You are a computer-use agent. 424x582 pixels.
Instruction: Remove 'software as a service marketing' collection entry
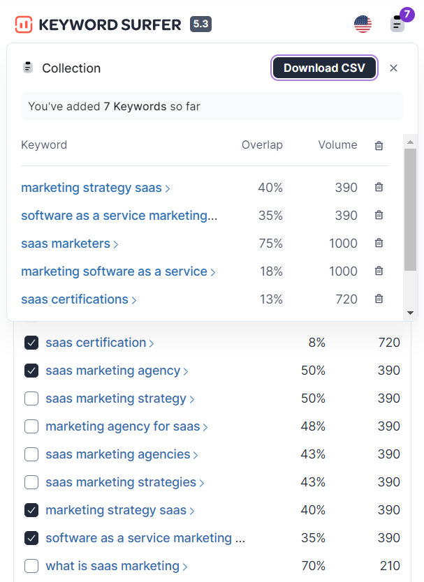tap(379, 216)
